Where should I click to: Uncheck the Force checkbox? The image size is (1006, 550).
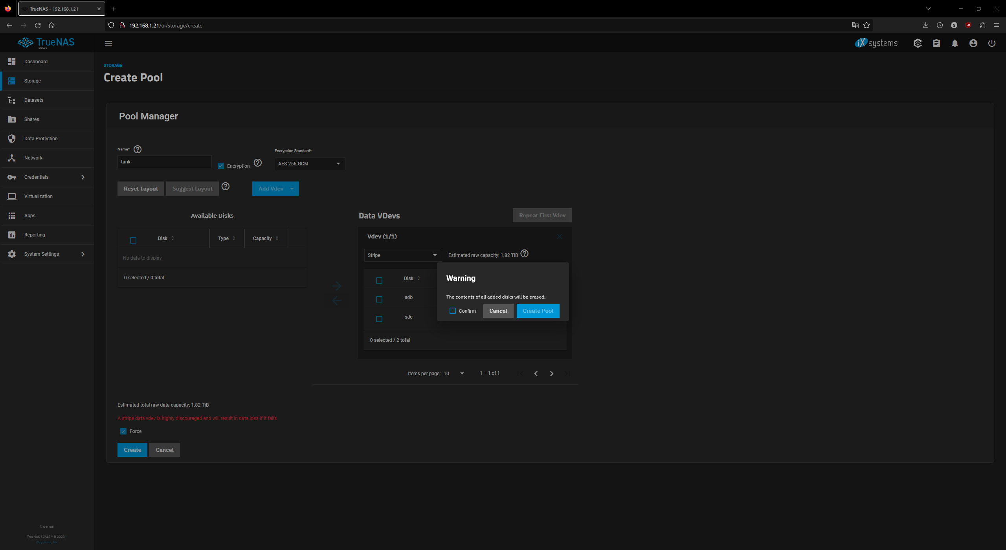point(123,431)
